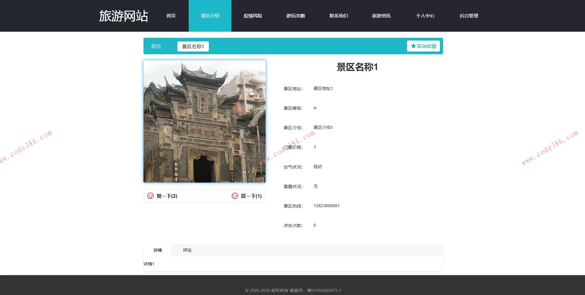
Task: Click the frowning face dislike icon
Action: tap(234, 196)
